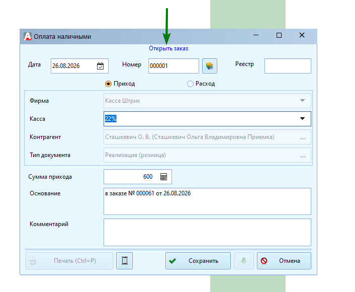This screenshot has width=355, height=292.
Task: Select the Расход radio button
Action: [190, 84]
